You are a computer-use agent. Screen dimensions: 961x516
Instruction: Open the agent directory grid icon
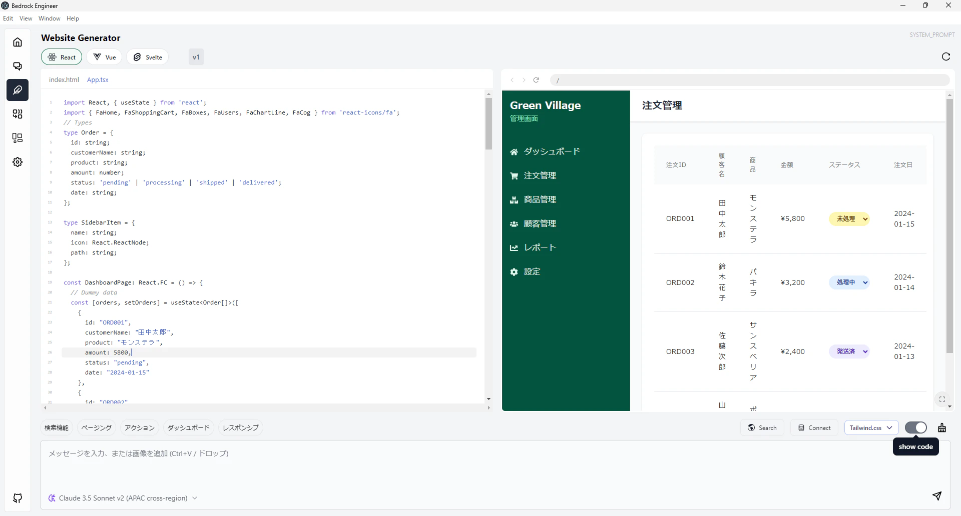(x=18, y=114)
